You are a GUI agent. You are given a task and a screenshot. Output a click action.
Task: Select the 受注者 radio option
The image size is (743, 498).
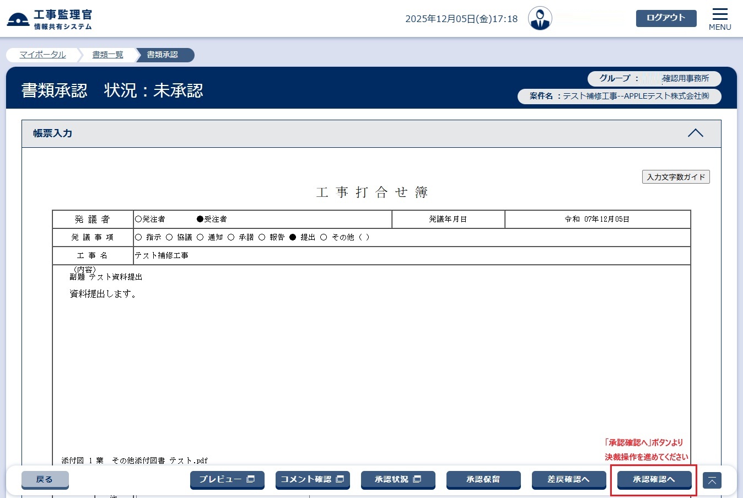pos(200,219)
